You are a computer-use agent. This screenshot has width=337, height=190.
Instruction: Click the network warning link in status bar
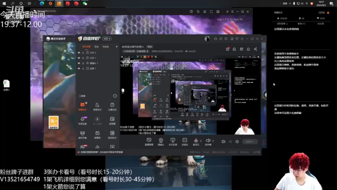pyautogui.click(x=102, y=152)
